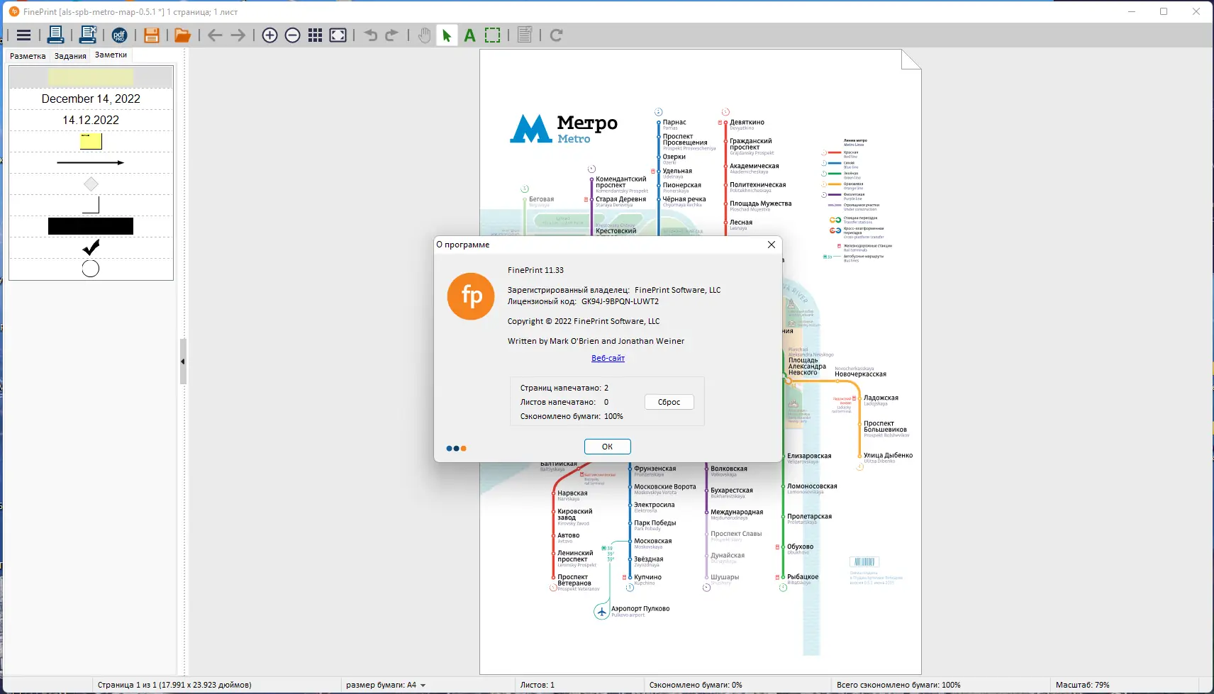Collapse the left side panel handle

[x=183, y=362]
